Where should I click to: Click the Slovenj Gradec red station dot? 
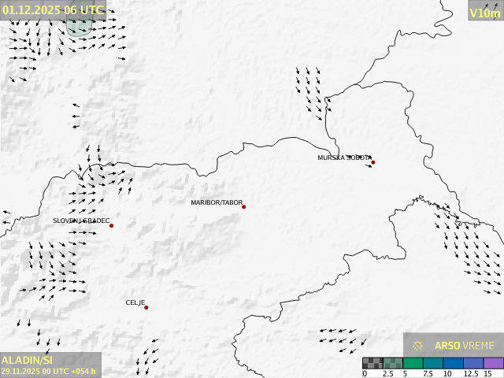coord(112,226)
